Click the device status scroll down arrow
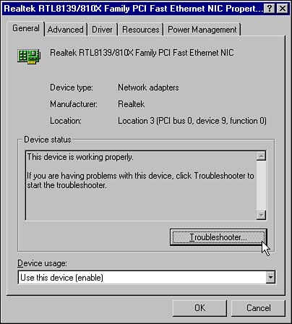Screen dimensions: 292x324 click(x=261, y=215)
